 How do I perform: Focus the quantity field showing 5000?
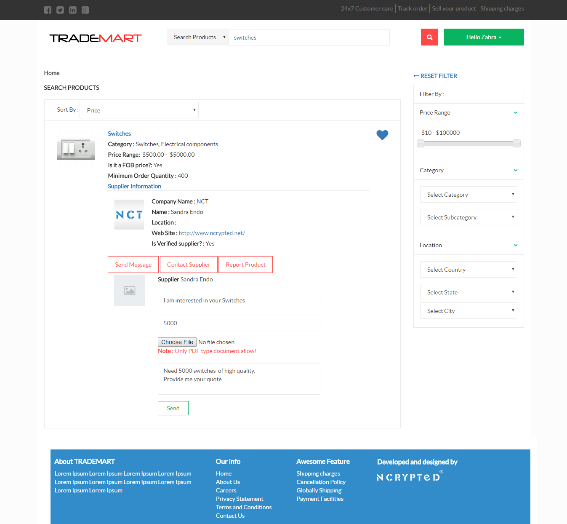point(239,323)
